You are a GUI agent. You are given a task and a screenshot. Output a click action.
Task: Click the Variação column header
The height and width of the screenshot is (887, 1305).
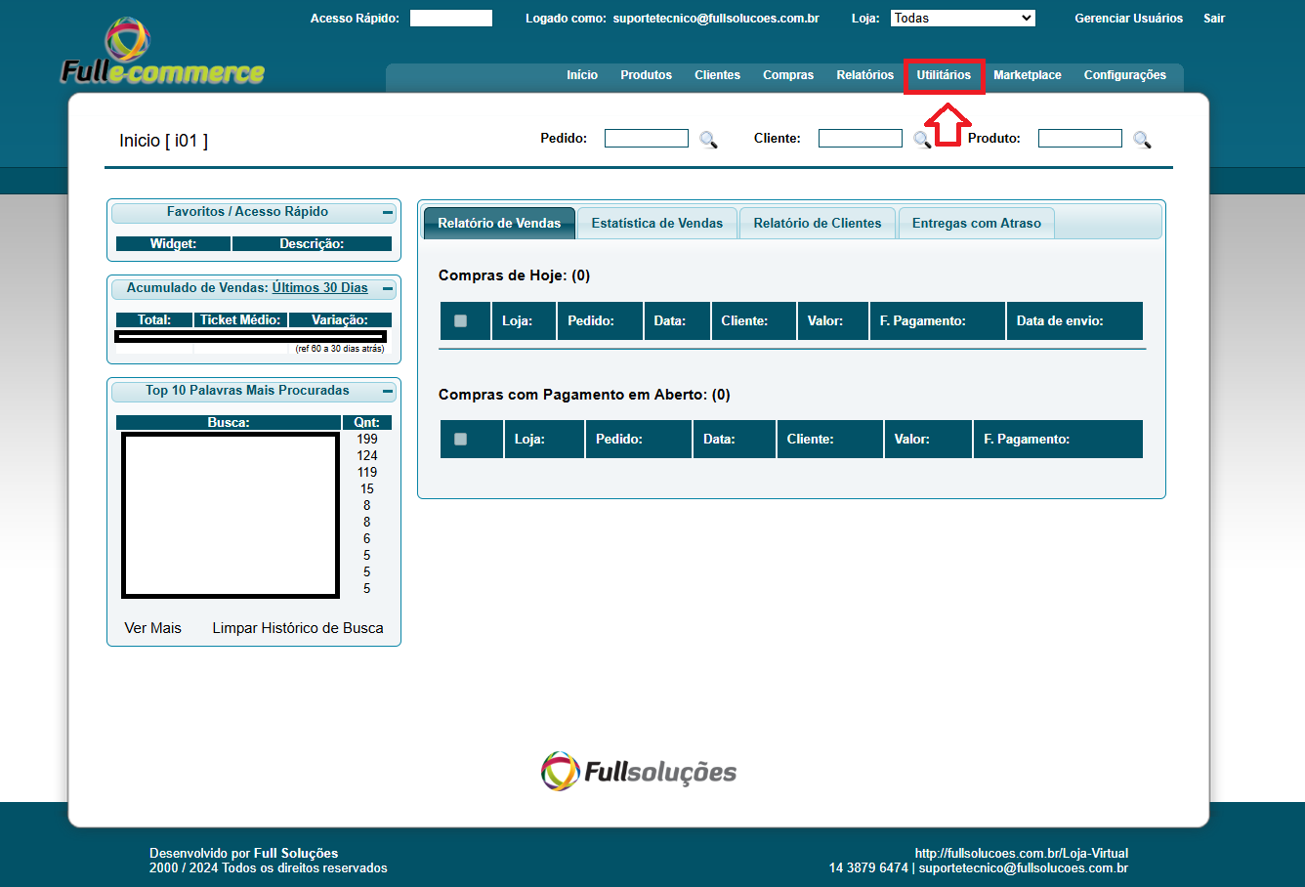(340, 319)
